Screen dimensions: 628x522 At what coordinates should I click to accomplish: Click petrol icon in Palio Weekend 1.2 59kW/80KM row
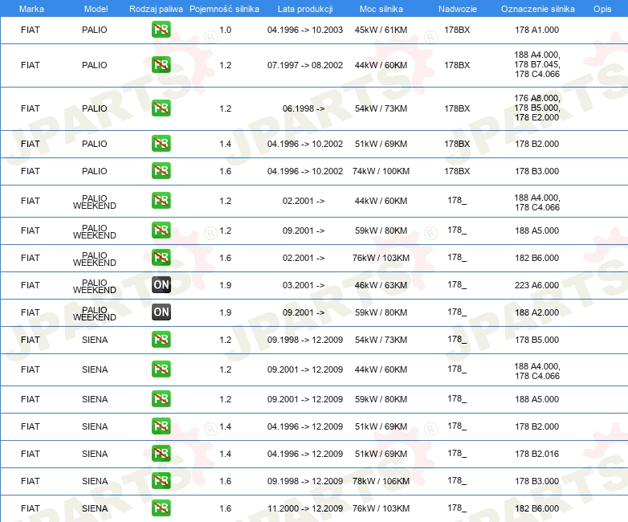click(161, 230)
